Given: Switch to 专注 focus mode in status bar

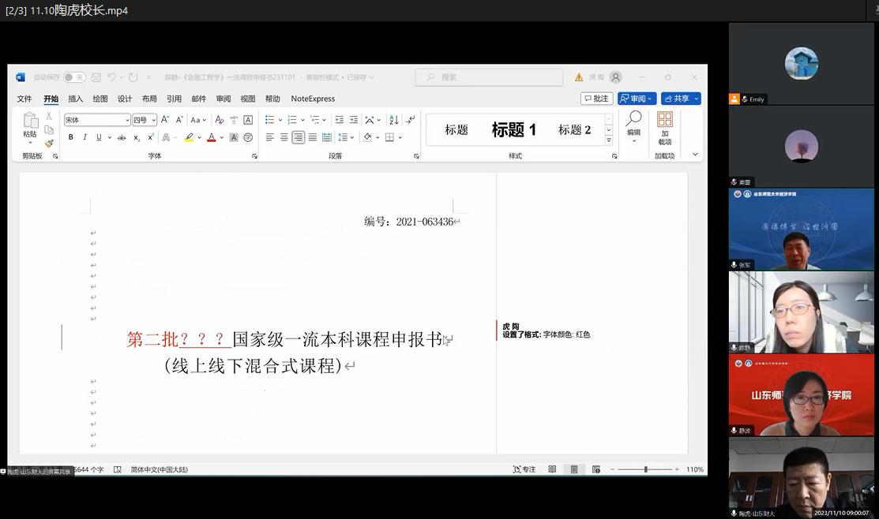Looking at the screenshot, I should coord(524,469).
